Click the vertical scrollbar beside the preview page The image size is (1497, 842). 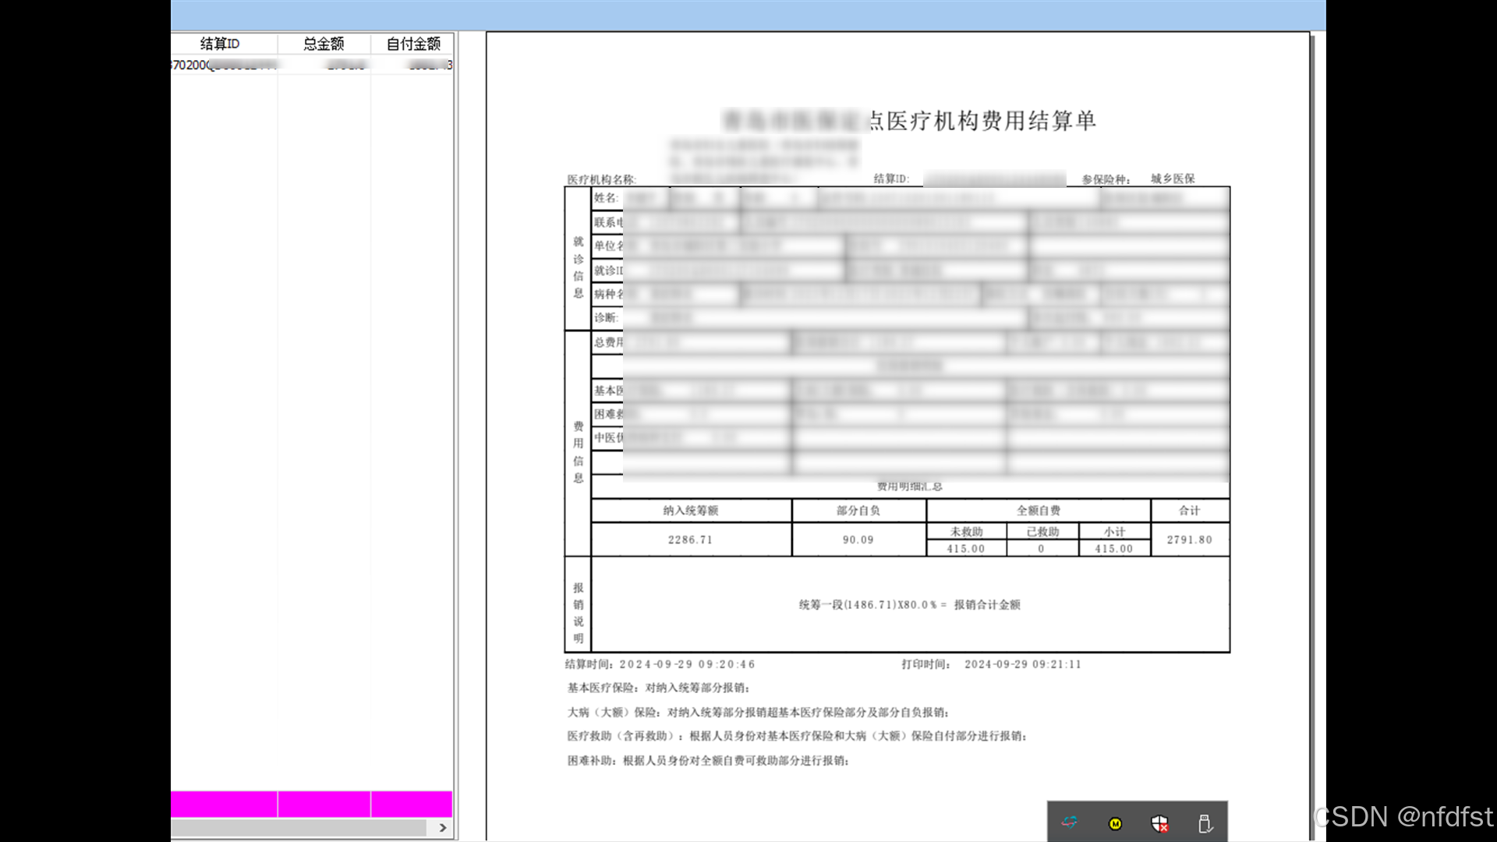click(x=1313, y=421)
